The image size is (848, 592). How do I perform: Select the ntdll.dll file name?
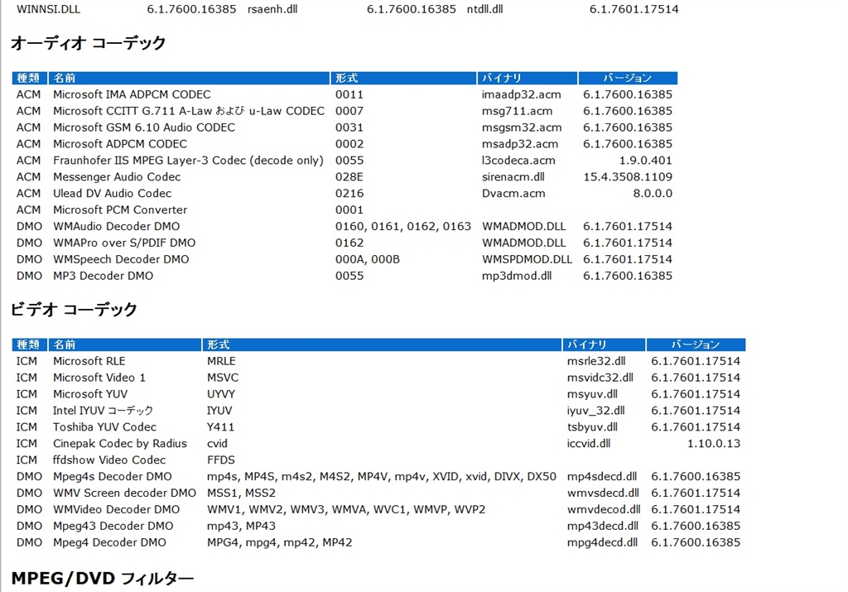pyautogui.click(x=484, y=9)
